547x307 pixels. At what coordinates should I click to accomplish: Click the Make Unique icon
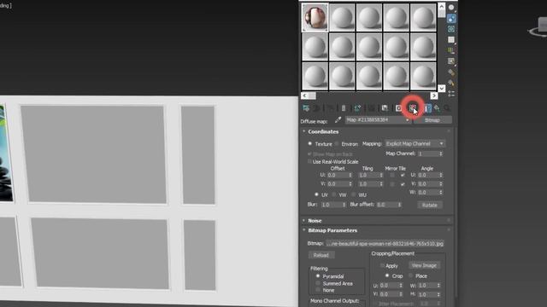tap(372, 108)
